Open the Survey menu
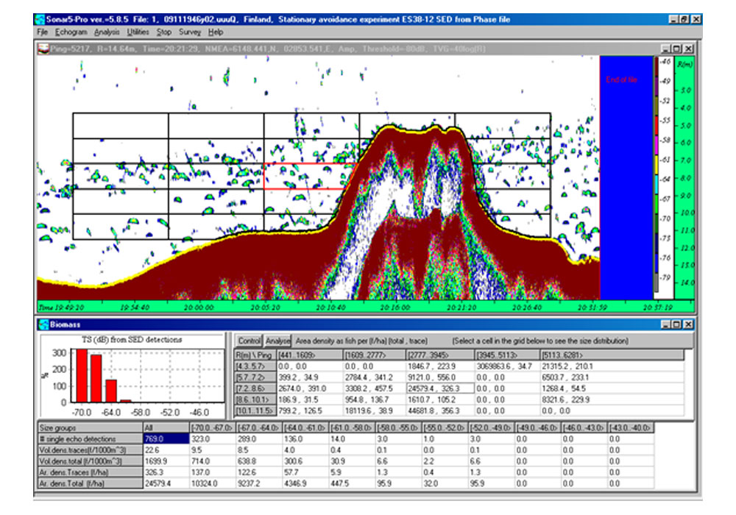 point(190,32)
